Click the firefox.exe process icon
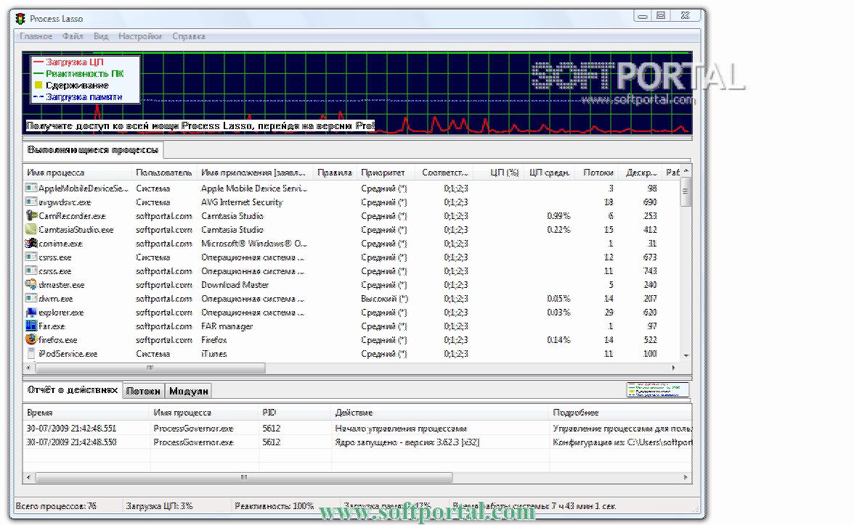The height and width of the screenshot is (525, 854). click(x=31, y=339)
